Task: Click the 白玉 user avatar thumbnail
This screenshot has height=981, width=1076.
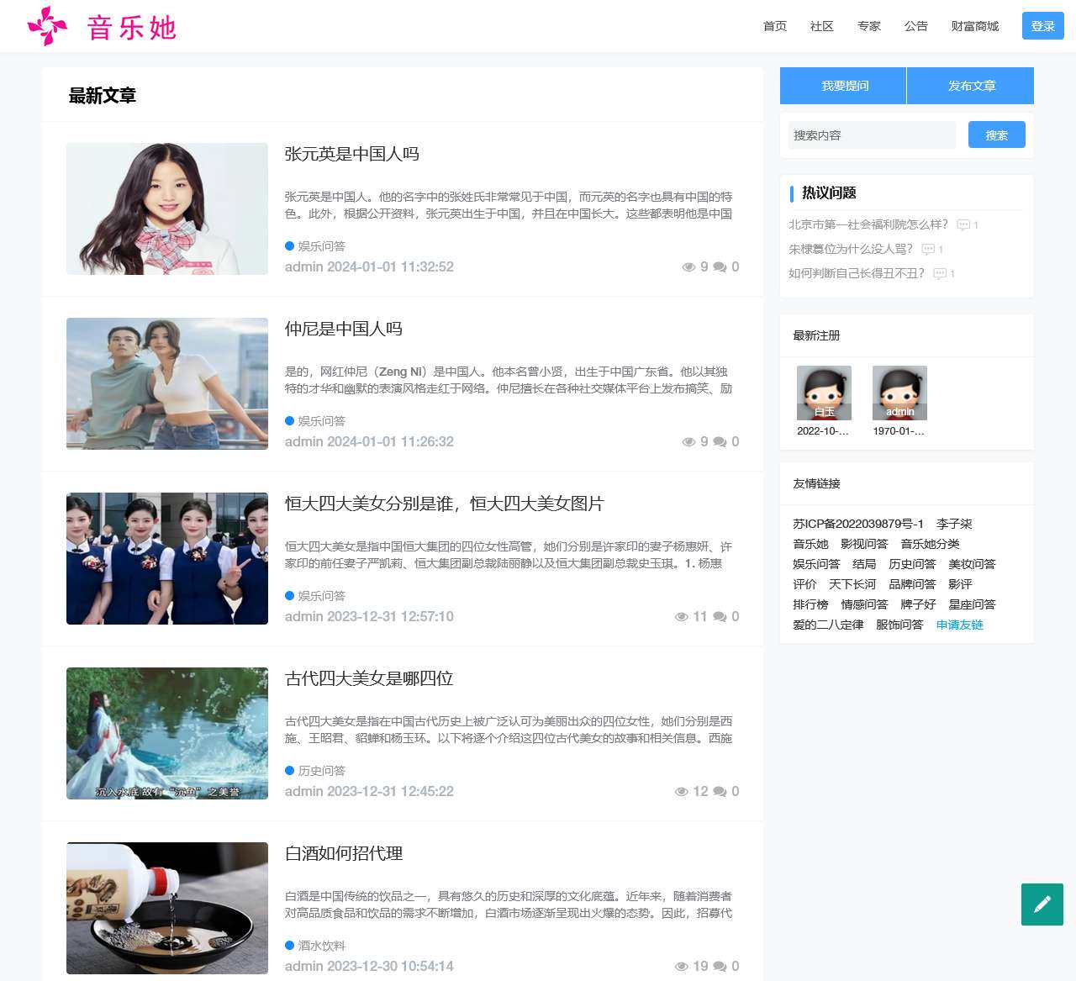Action: tap(823, 392)
